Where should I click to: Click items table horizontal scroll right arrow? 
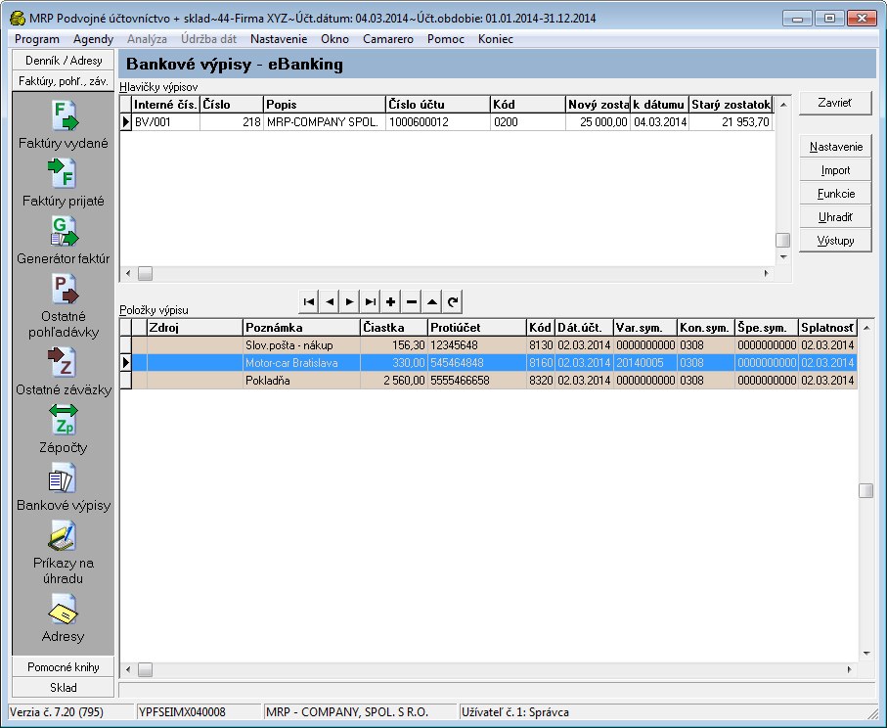tap(849, 669)
